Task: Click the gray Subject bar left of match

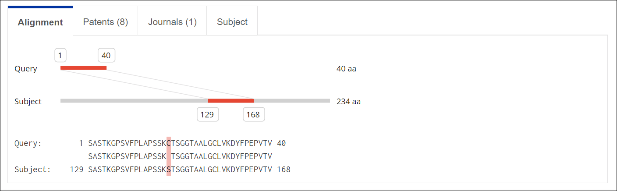Action: (134, 101)
